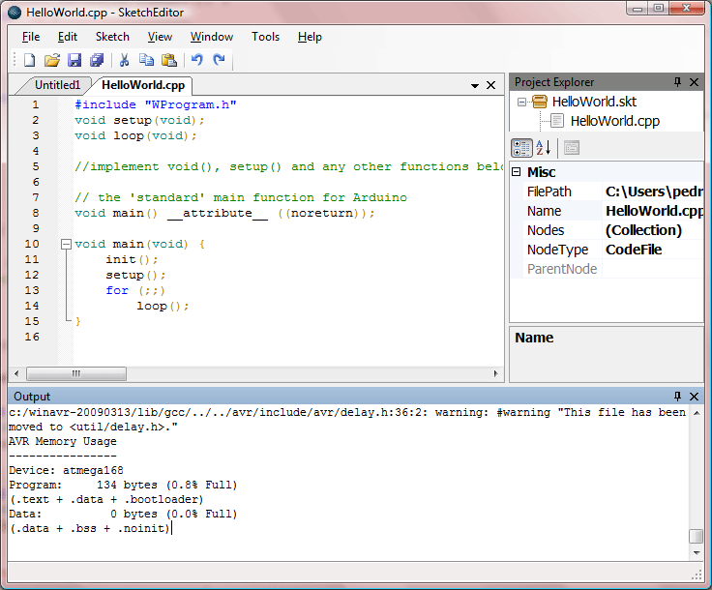Select the NodeType property row
This screenshot has height=590, width=712.
[613, 251]
